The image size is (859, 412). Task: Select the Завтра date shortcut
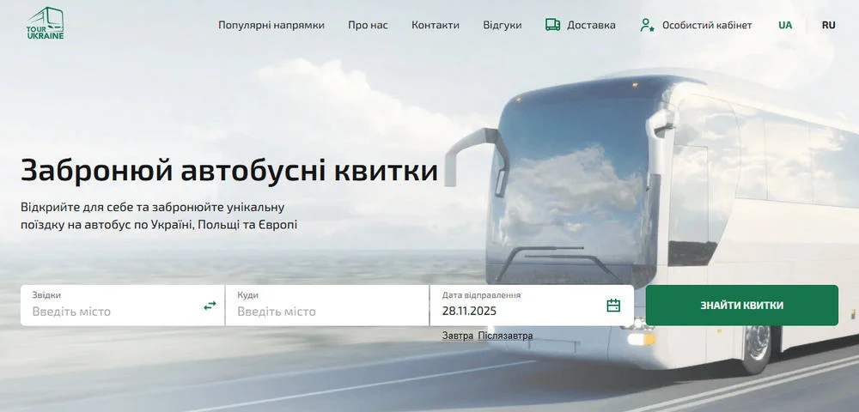click(458, 336)
